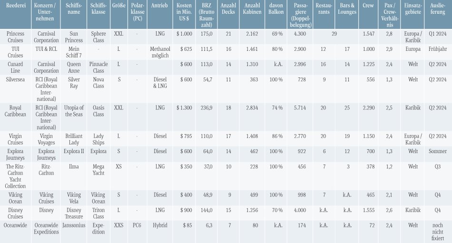Screen dimensions: 452x243
Task: Select the Sun Princess ship name
Action: pyautogui.click(x=74, y=37)
